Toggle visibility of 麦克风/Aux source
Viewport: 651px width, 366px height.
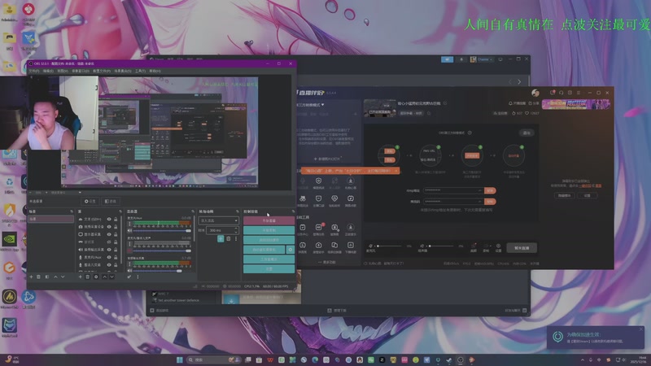(109, 257)
